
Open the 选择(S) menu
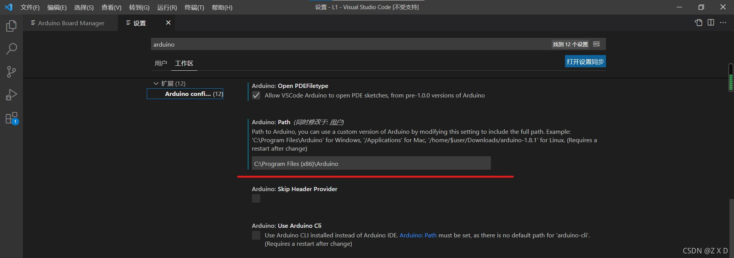point(84,7)
